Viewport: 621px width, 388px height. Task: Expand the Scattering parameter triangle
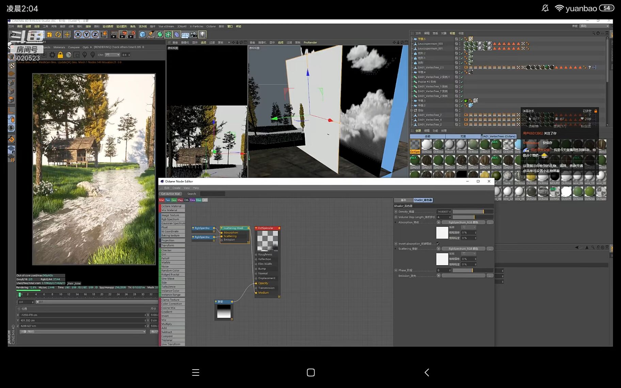[x=396, y=249]
